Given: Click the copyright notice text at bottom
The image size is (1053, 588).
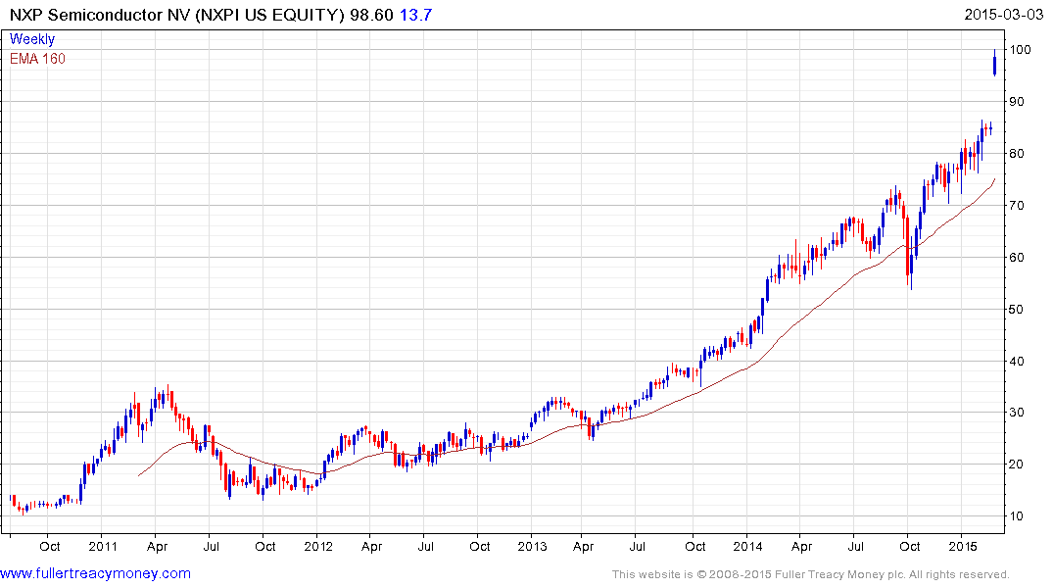Looking at the screenshot, I should (x=811, y=574).
